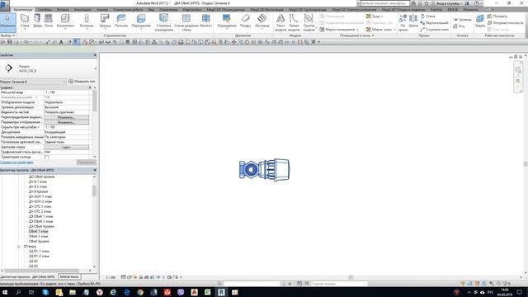Select the Окно (Window) tool

pos(49,21)
